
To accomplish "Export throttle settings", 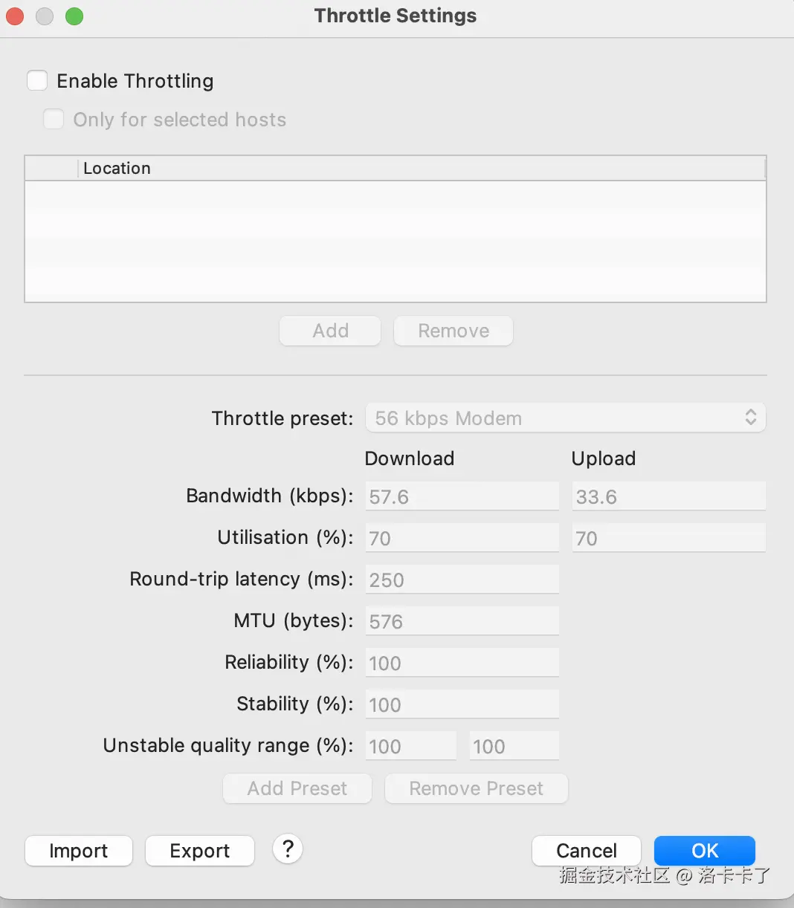I will tap(200, 851).
